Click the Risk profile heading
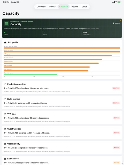 coord(13,42)
